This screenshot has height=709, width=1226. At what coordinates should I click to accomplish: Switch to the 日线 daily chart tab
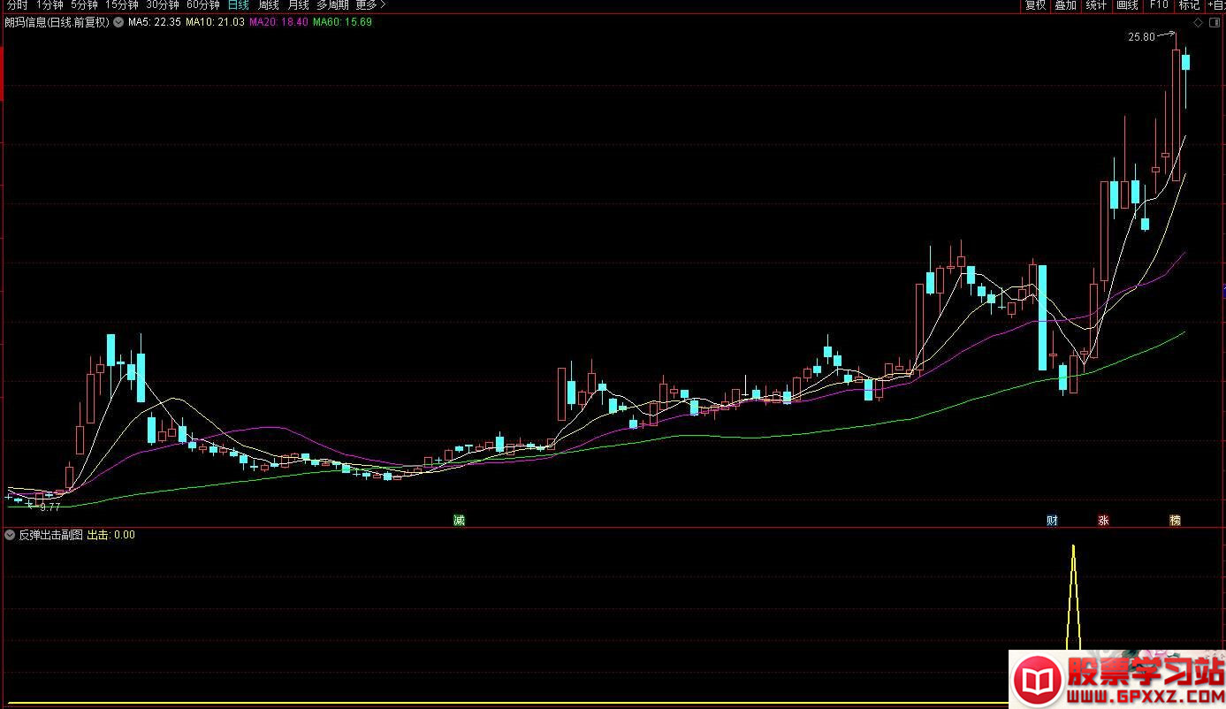coord(239,5)
